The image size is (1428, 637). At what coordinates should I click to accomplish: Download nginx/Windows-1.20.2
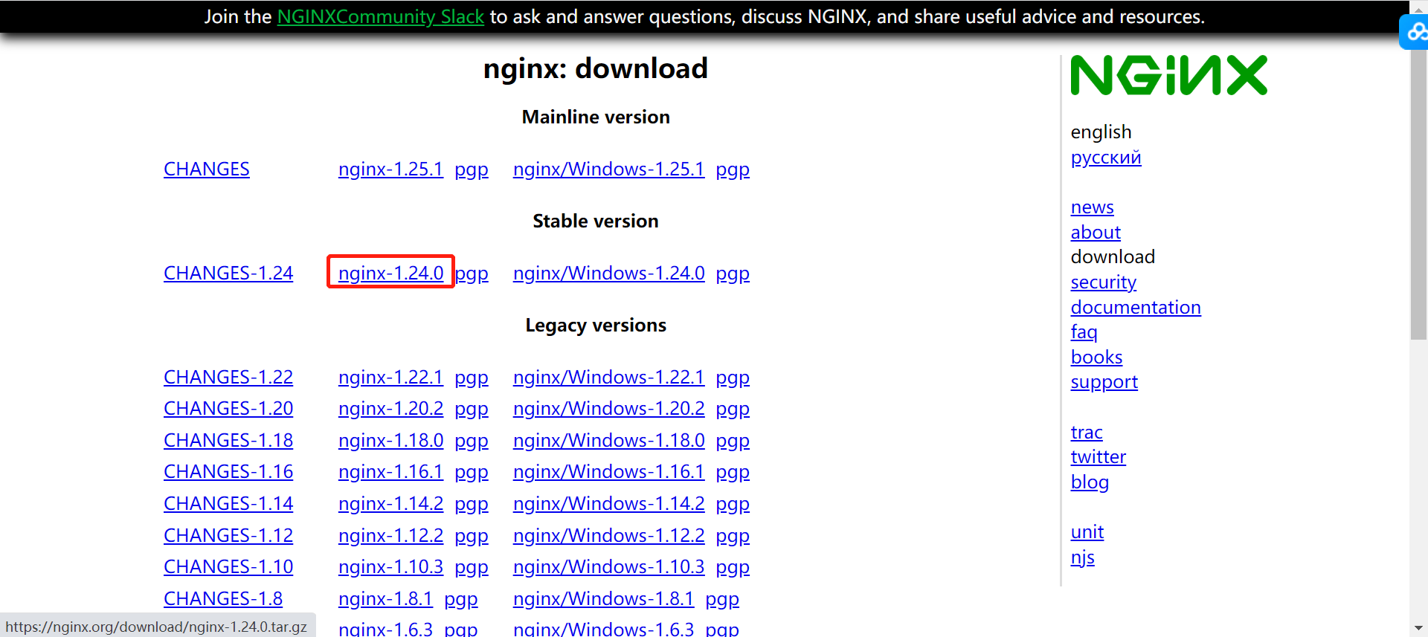click(608, 409)
